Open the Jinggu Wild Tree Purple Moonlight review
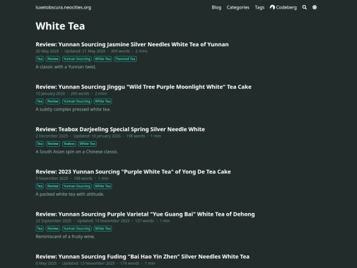The image size is (357, 268). [x=143, y=87]
